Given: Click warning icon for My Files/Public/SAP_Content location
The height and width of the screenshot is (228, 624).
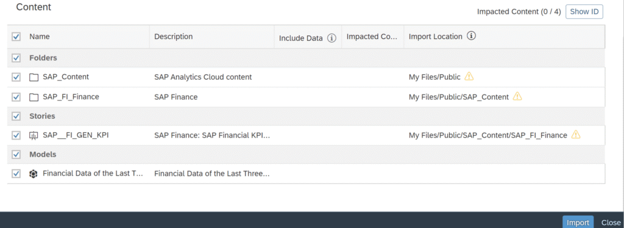Looking at the screenshot, I should (517, 96).
